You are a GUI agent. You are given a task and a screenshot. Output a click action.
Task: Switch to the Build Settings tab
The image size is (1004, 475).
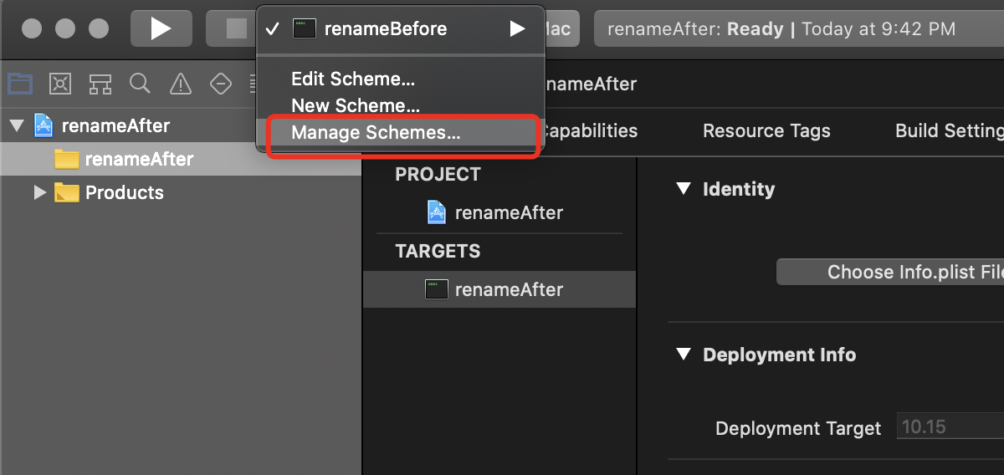[x=949, y=131]
